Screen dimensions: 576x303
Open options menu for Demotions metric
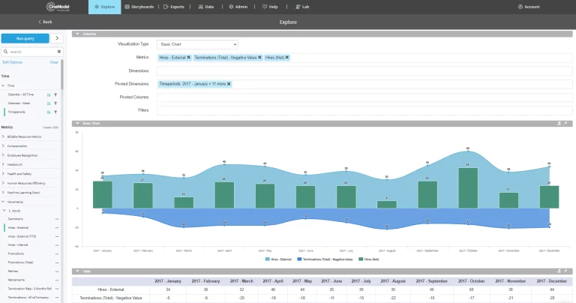[57, 219]
